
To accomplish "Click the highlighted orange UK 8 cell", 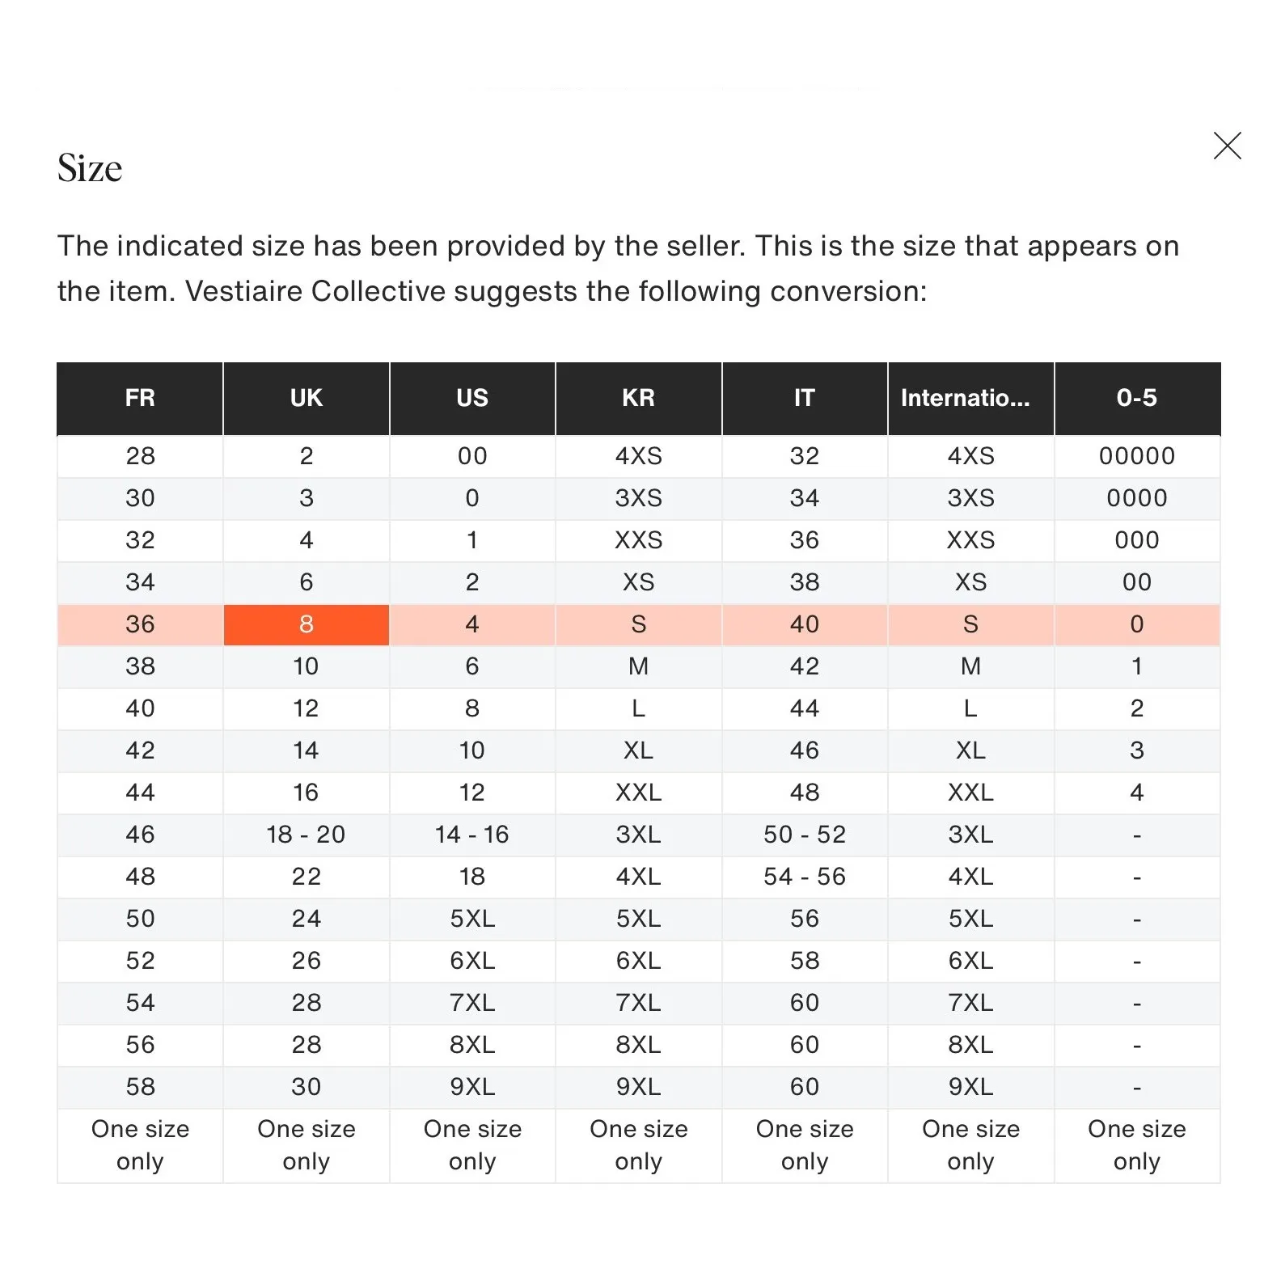I will (307, 624).
